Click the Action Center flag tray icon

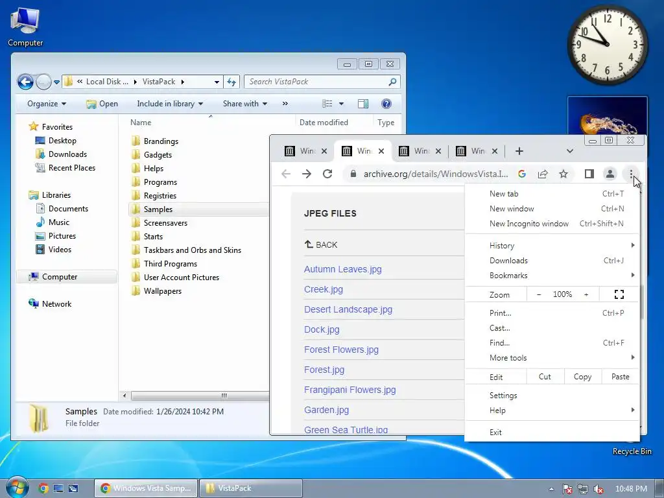point(567,489)
